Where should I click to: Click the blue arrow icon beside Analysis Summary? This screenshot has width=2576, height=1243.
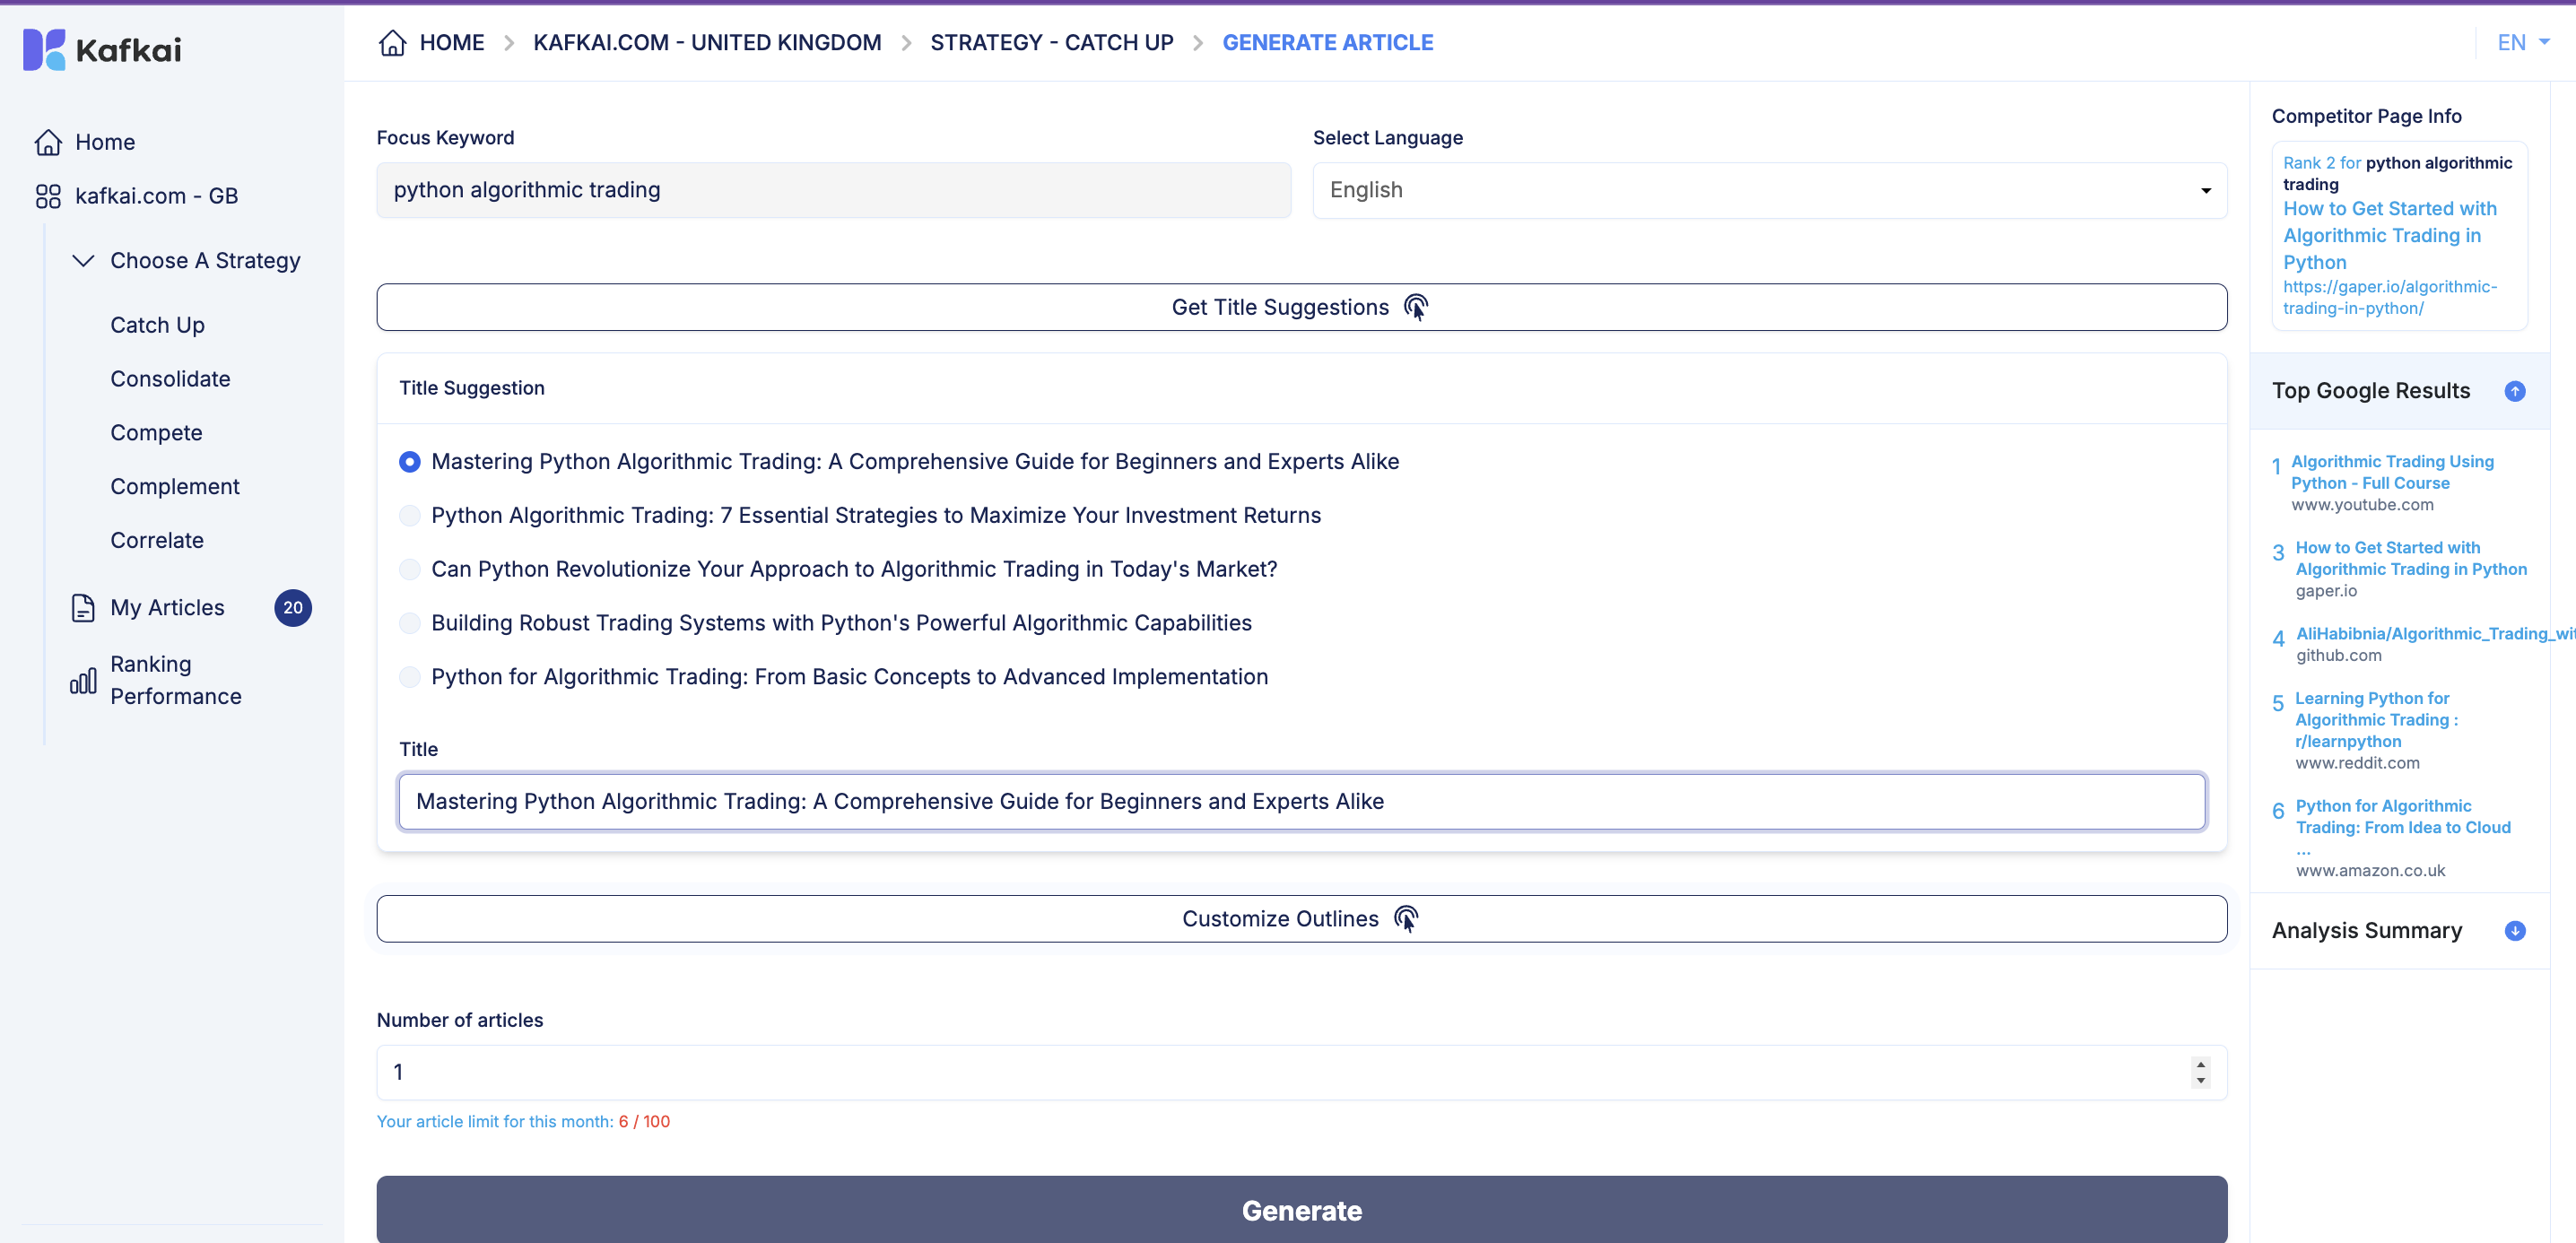2514,931
